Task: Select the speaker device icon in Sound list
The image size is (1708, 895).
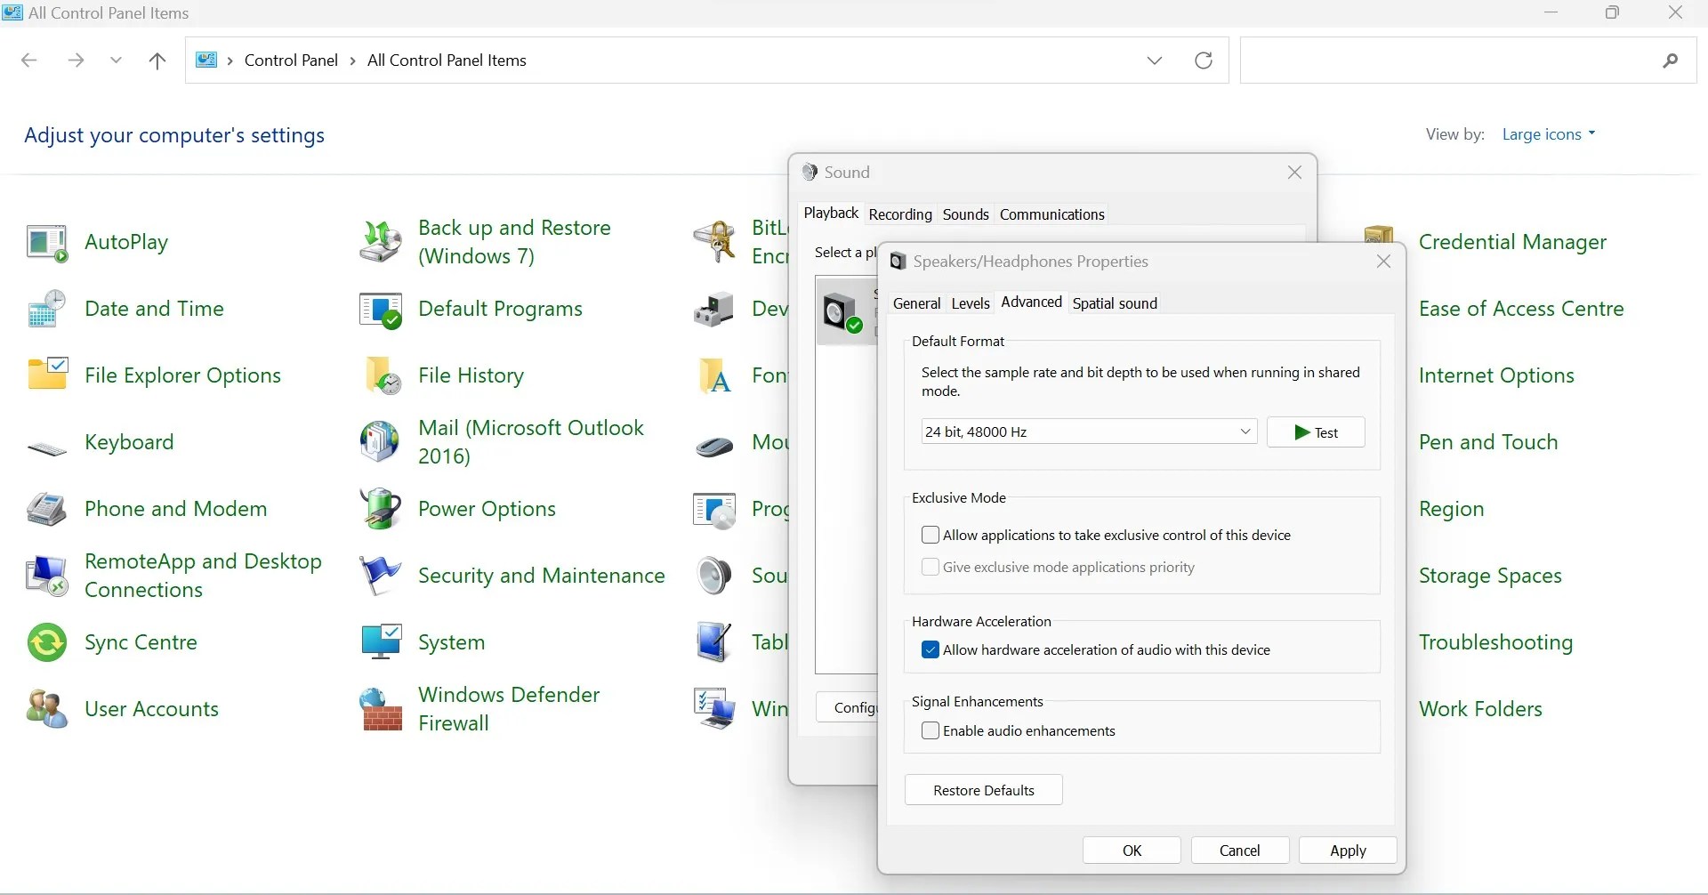Action: tap(843, 311)
